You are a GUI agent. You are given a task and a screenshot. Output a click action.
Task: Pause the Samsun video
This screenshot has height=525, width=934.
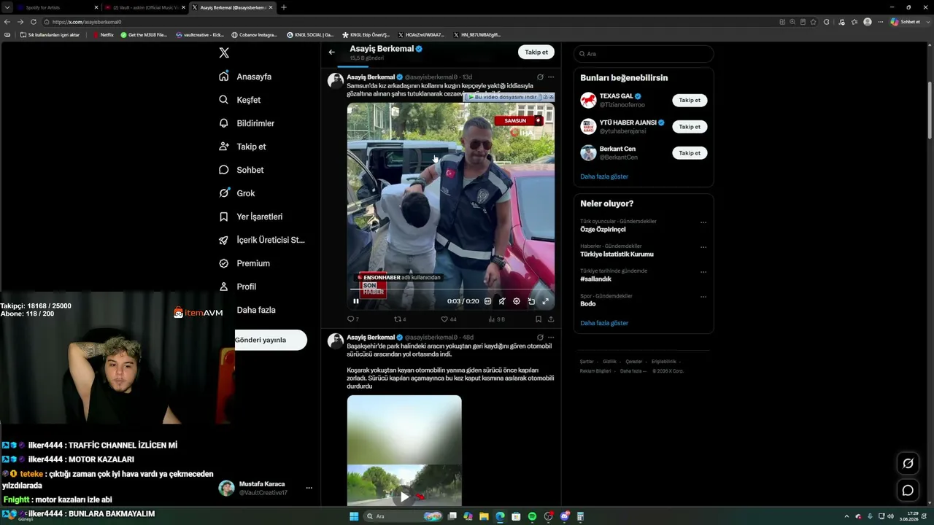tap(356, 301)
